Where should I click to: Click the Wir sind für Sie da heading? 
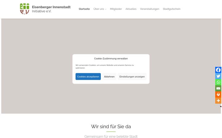click(111, 126)
